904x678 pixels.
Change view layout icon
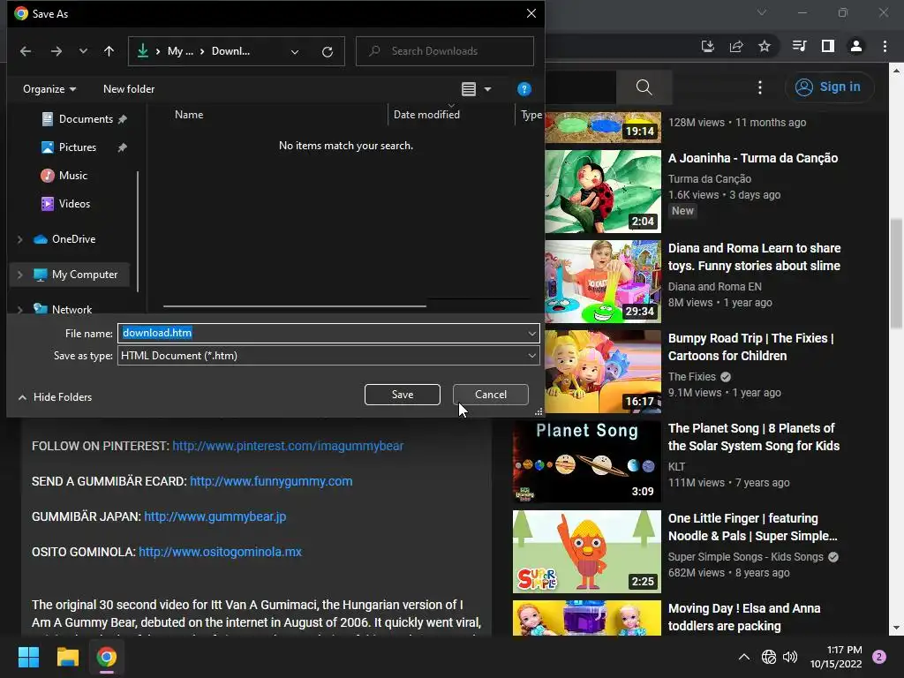click(x=469, y=89)
